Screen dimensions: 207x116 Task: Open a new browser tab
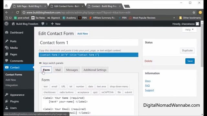tap(127, 6)
